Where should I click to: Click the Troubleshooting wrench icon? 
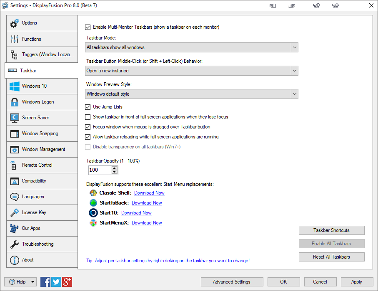[15, 244]
